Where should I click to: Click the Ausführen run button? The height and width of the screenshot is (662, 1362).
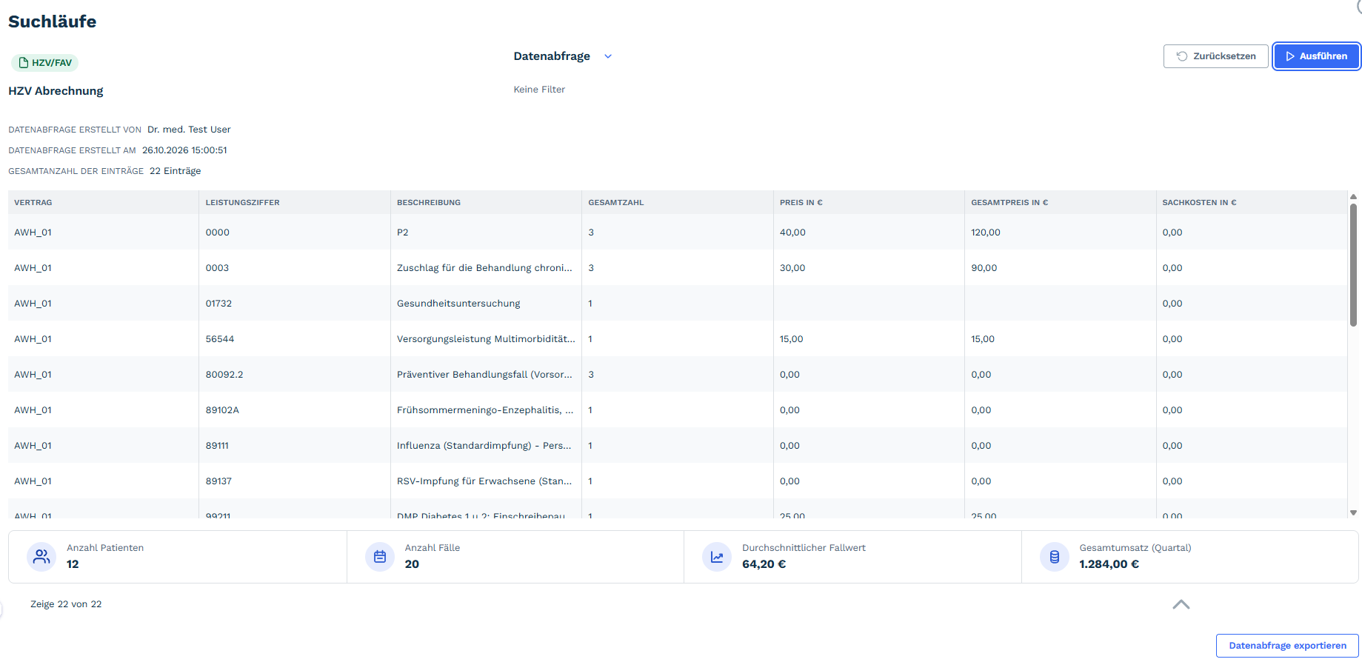pyautogui.click(x=1316, y=56)
